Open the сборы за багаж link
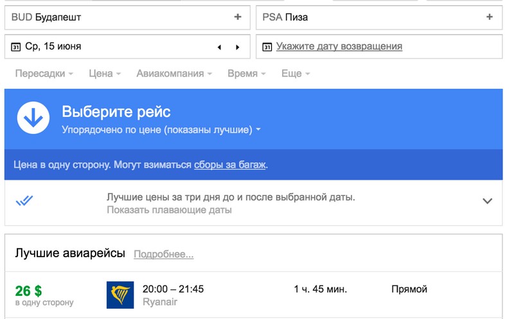This screenshot has height=319, width=514. pyautogui.click(x=229, y=165)
